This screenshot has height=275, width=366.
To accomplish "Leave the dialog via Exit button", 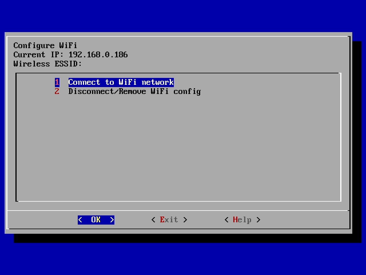I will [x=169, y=220].
